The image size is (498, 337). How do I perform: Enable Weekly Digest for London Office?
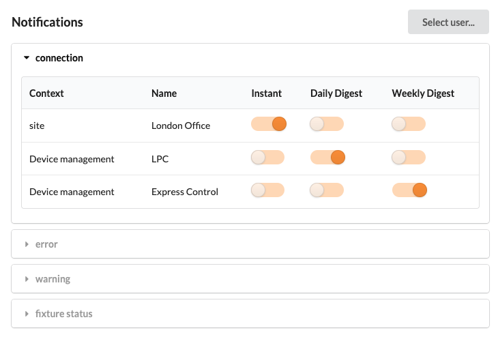point(409,124)
